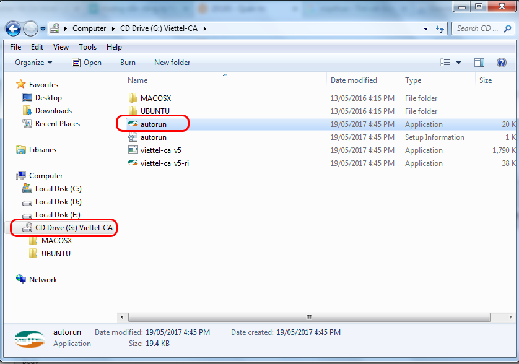This screenshot has height=364, width=519.
Task: Click the horizontal scrollbar thumb
Action: [309, 317]
